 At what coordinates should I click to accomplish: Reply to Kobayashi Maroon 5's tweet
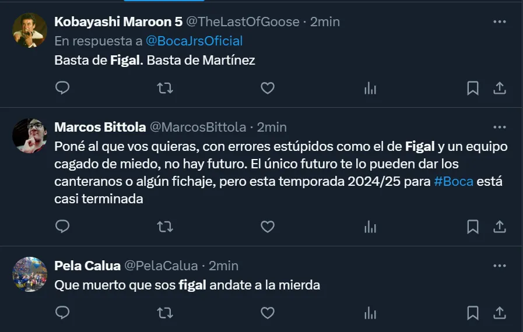point(62,88)
